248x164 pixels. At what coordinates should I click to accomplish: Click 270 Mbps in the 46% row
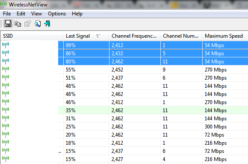216,102
